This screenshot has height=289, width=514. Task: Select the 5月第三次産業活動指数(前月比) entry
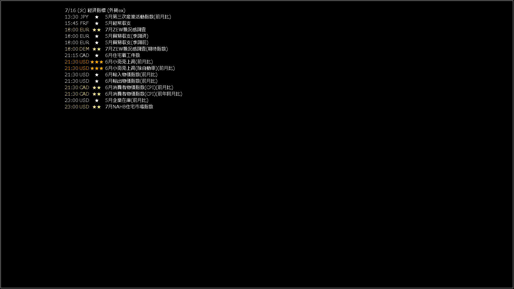pyautogui.click(x=138, y=17)
